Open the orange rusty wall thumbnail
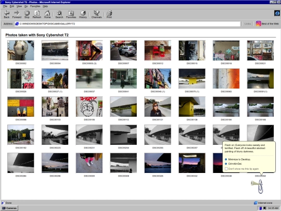281x211 pixels. tap(226, 79)
